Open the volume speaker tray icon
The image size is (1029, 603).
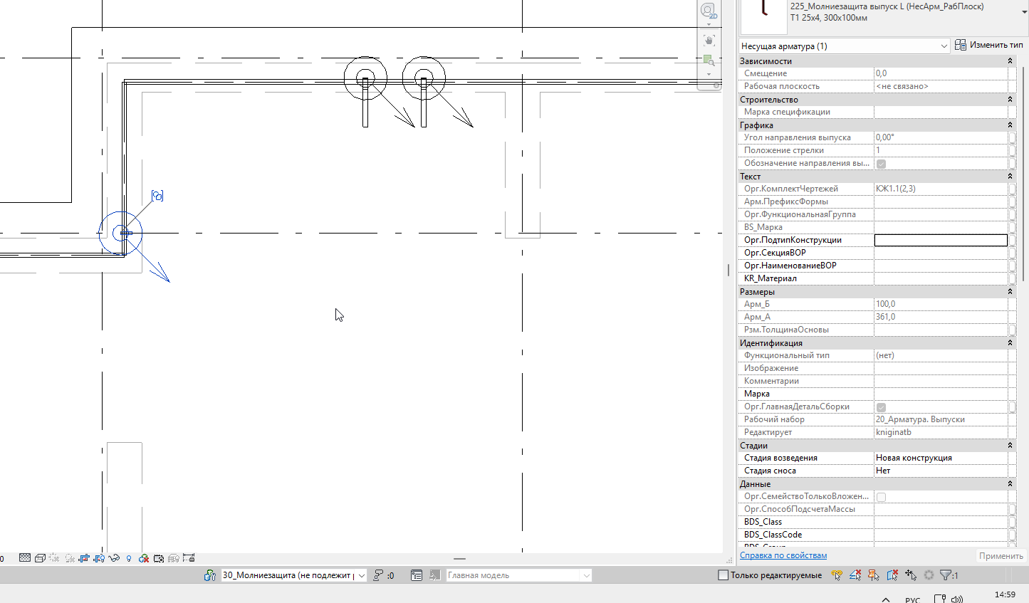click(956, 599)
